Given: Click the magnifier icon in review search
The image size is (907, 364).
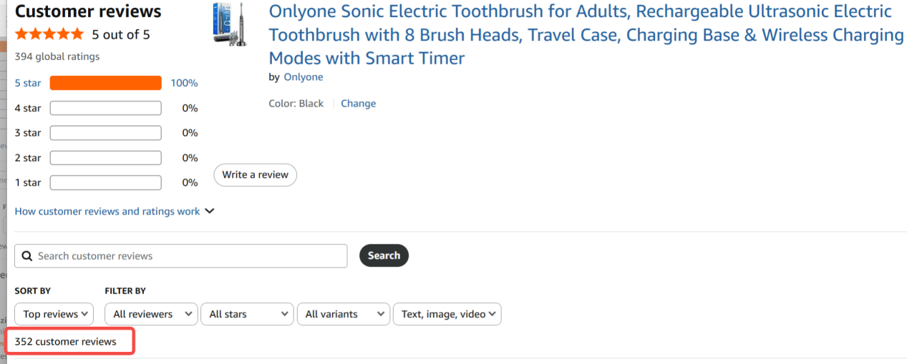Looking at the screenshot, I should tap(27, 256).
